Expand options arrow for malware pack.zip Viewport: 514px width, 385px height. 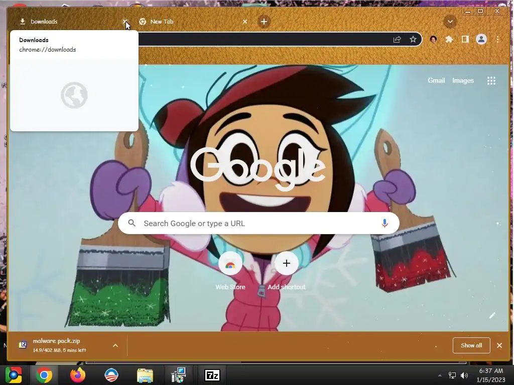pyautogui.click(x=115, y=345)
